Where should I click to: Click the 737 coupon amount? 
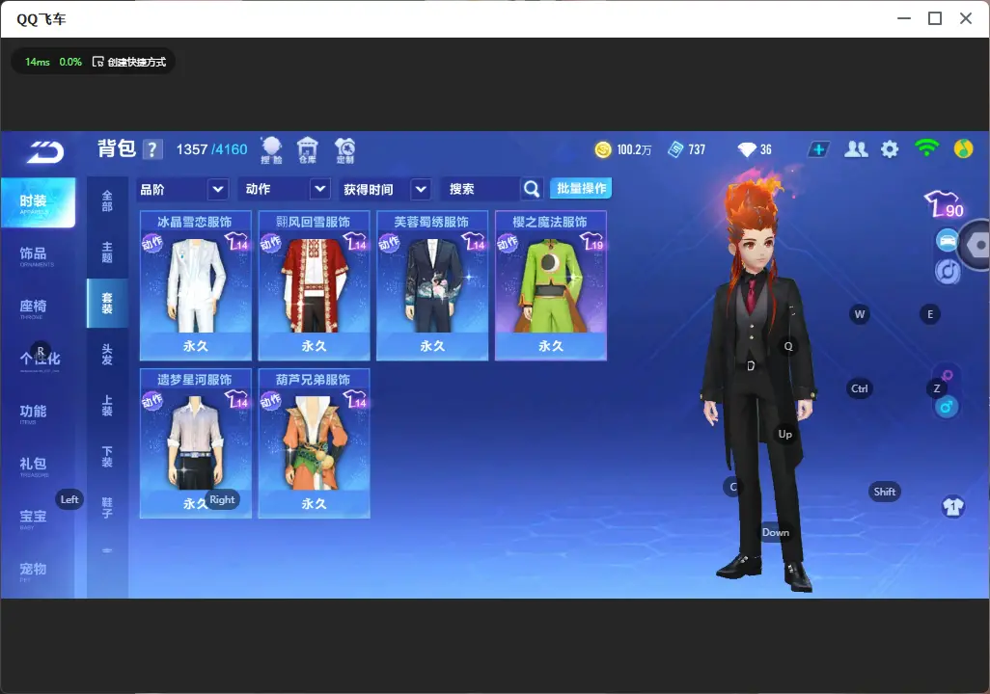click(697, 149)
